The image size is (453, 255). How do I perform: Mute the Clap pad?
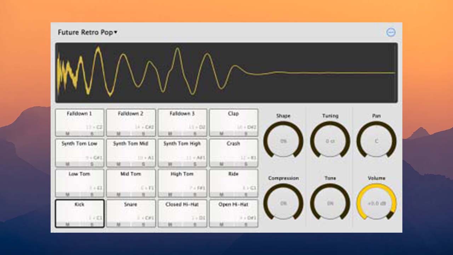(222, 134)
